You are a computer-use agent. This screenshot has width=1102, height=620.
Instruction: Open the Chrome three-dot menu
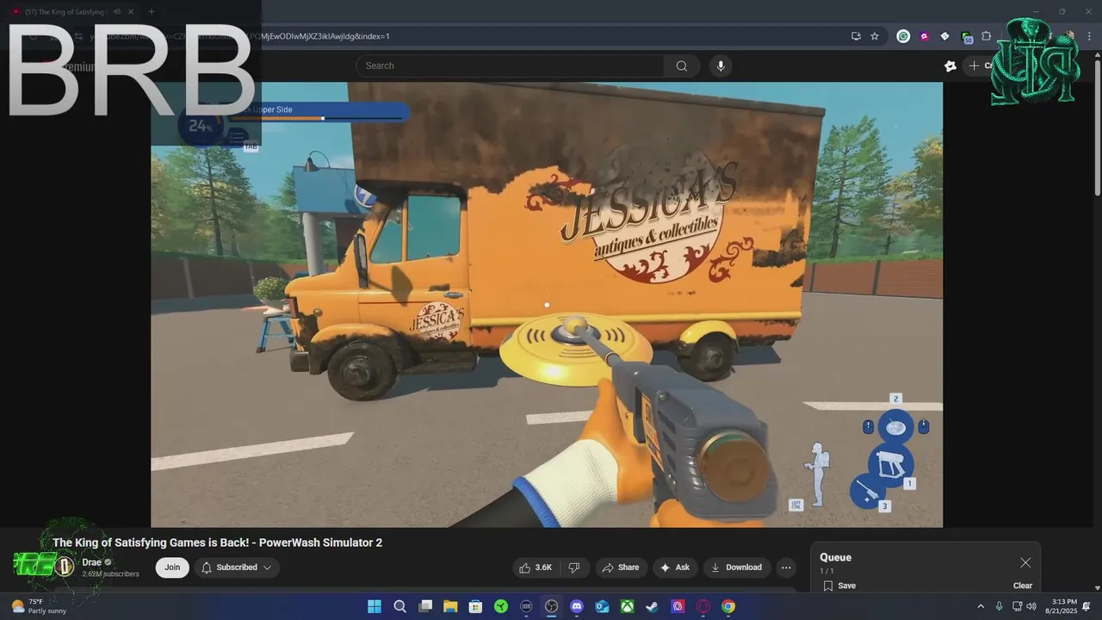click(x=1087, y=36)
